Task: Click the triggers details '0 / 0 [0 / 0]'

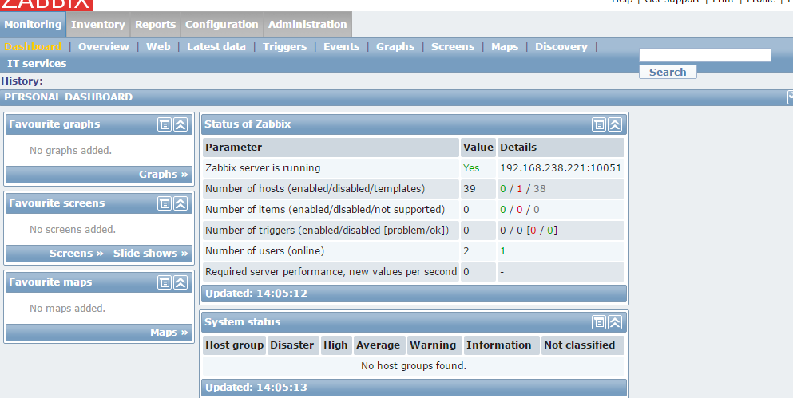Action: [529, 230]
